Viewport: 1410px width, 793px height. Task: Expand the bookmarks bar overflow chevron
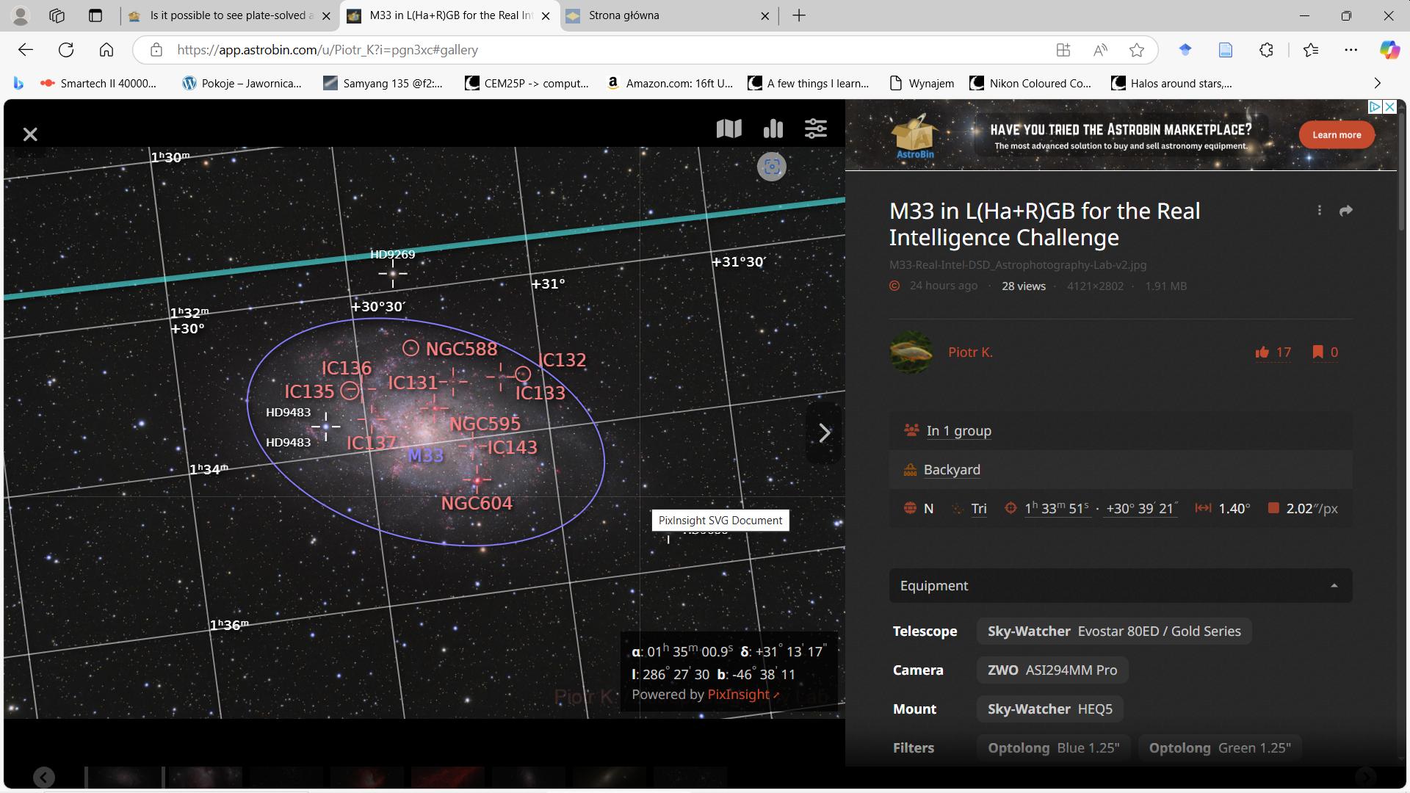pos(1377,83)
